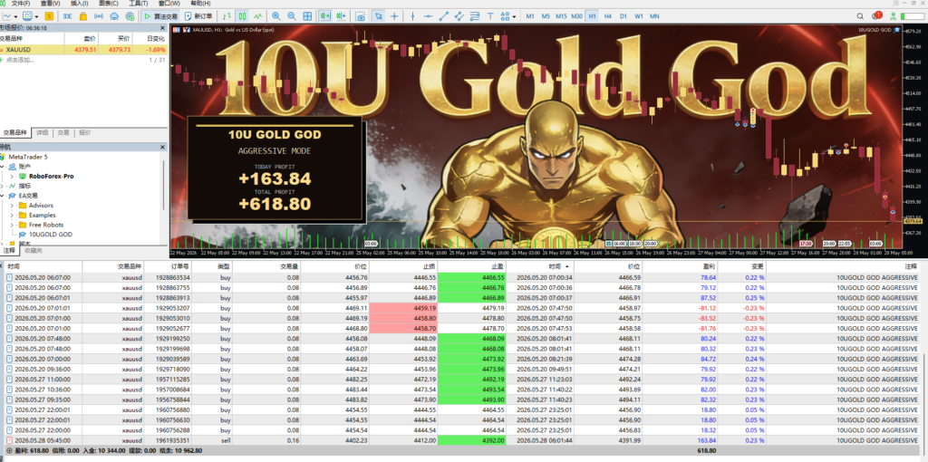This screenshot has height=462, width=928.
Task: Expand the Examples folder
Action: pos(11,215)
